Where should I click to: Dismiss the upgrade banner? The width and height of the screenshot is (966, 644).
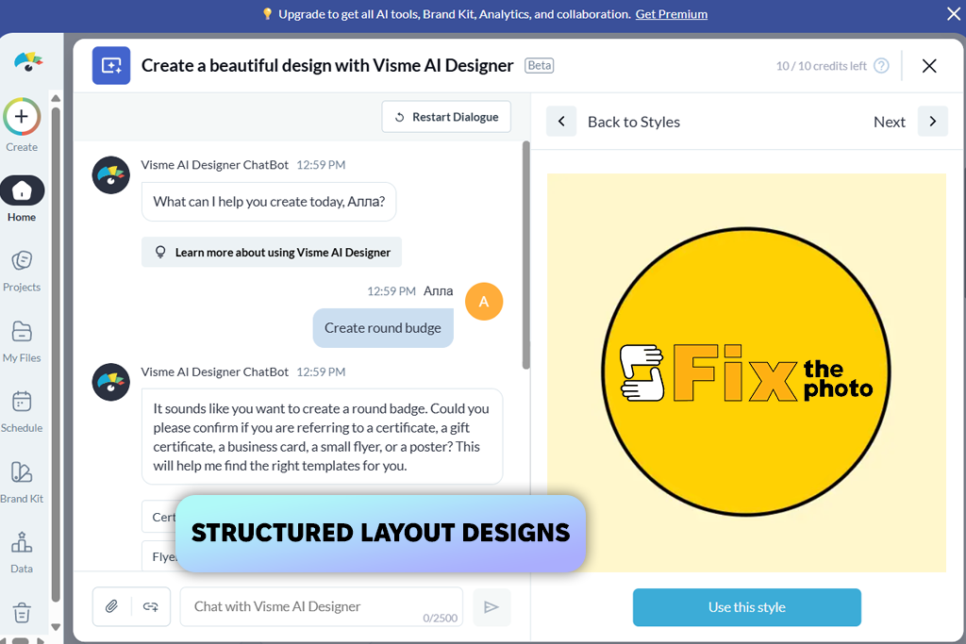[x=953, y=13]
